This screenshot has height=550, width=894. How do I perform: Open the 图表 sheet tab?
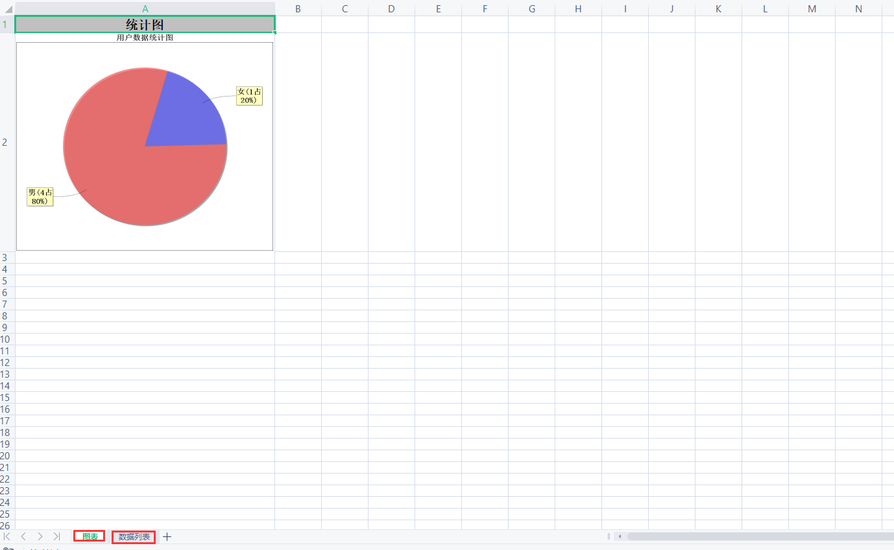pos(90,536)
